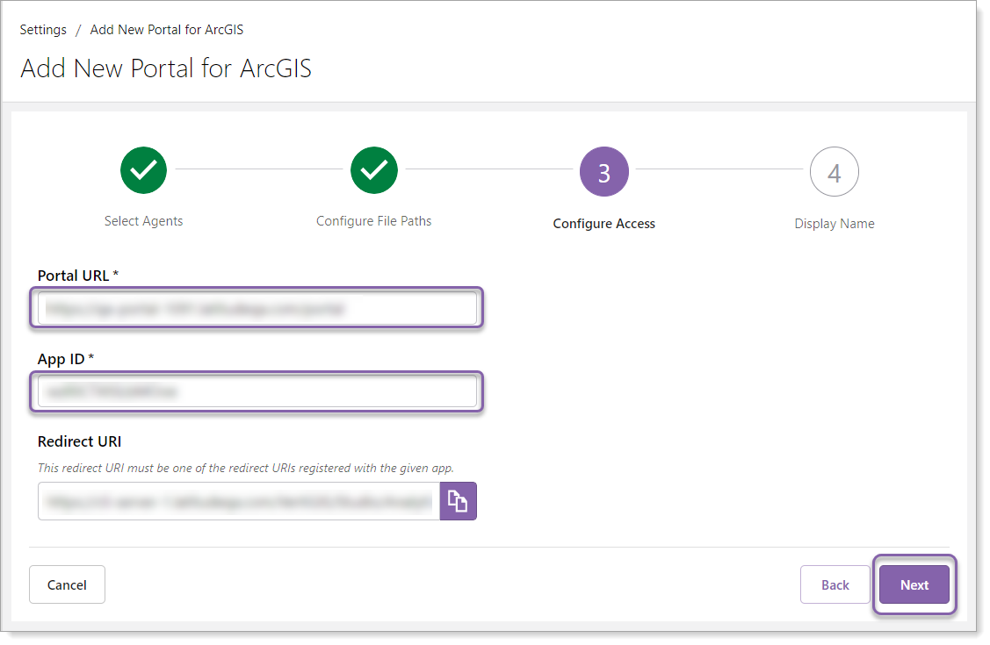The image size is (990, 645).
Task: Click inside the Redirect URI field
Action: click(x=238, y=502)
